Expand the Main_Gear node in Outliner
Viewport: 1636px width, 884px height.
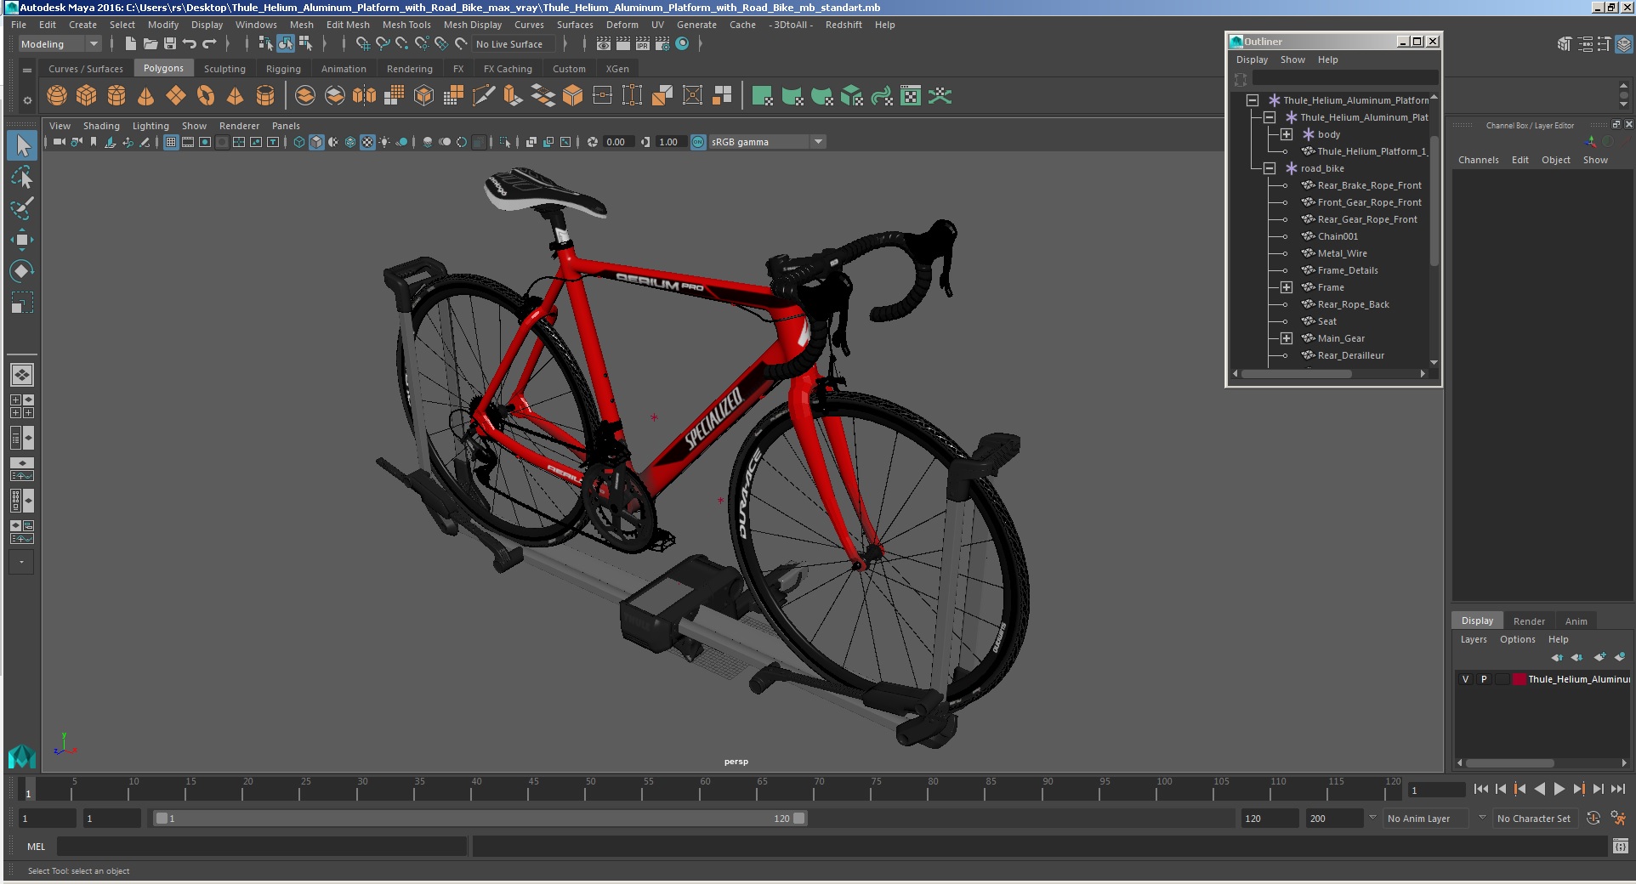(x=1287, y=338)
